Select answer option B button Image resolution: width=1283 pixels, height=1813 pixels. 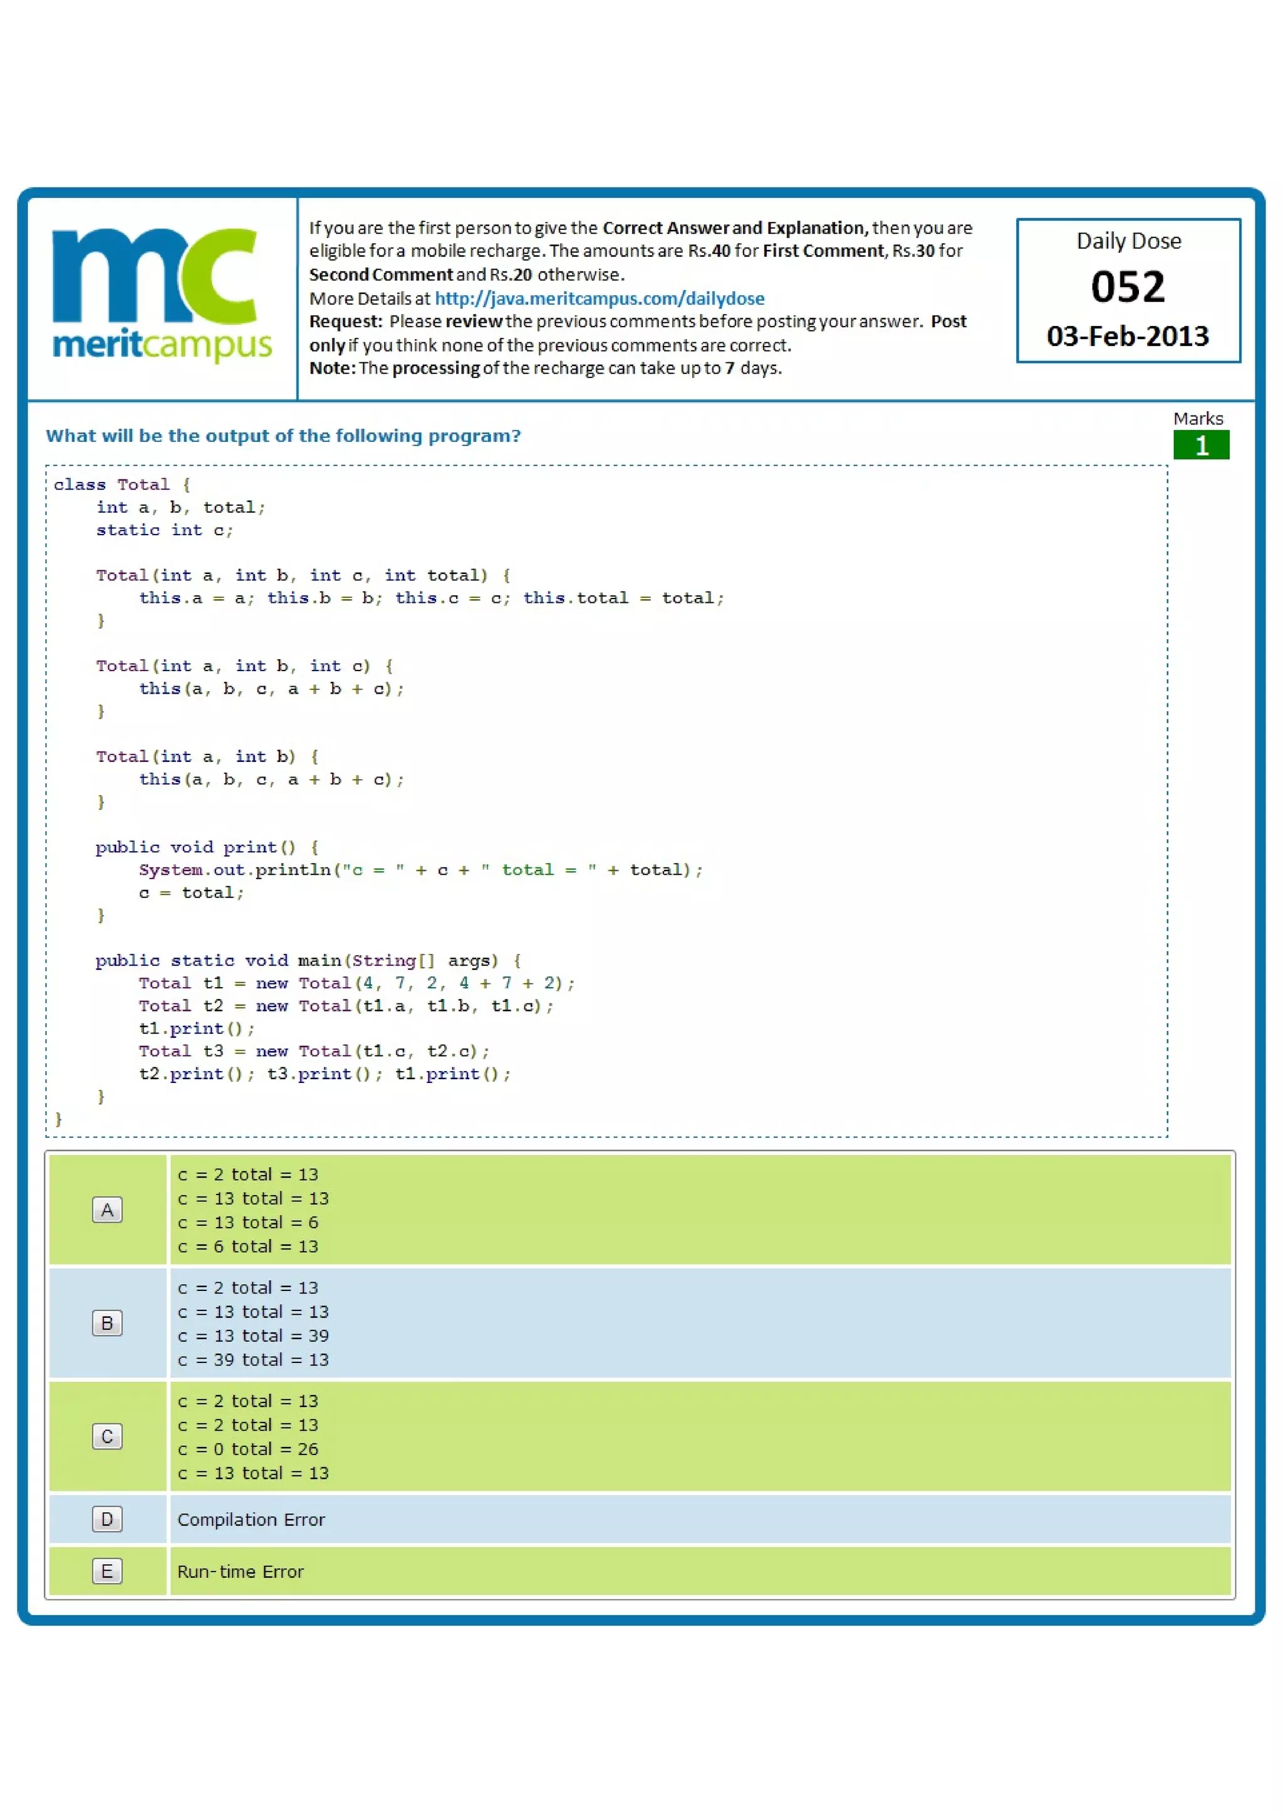[108, 1322]
